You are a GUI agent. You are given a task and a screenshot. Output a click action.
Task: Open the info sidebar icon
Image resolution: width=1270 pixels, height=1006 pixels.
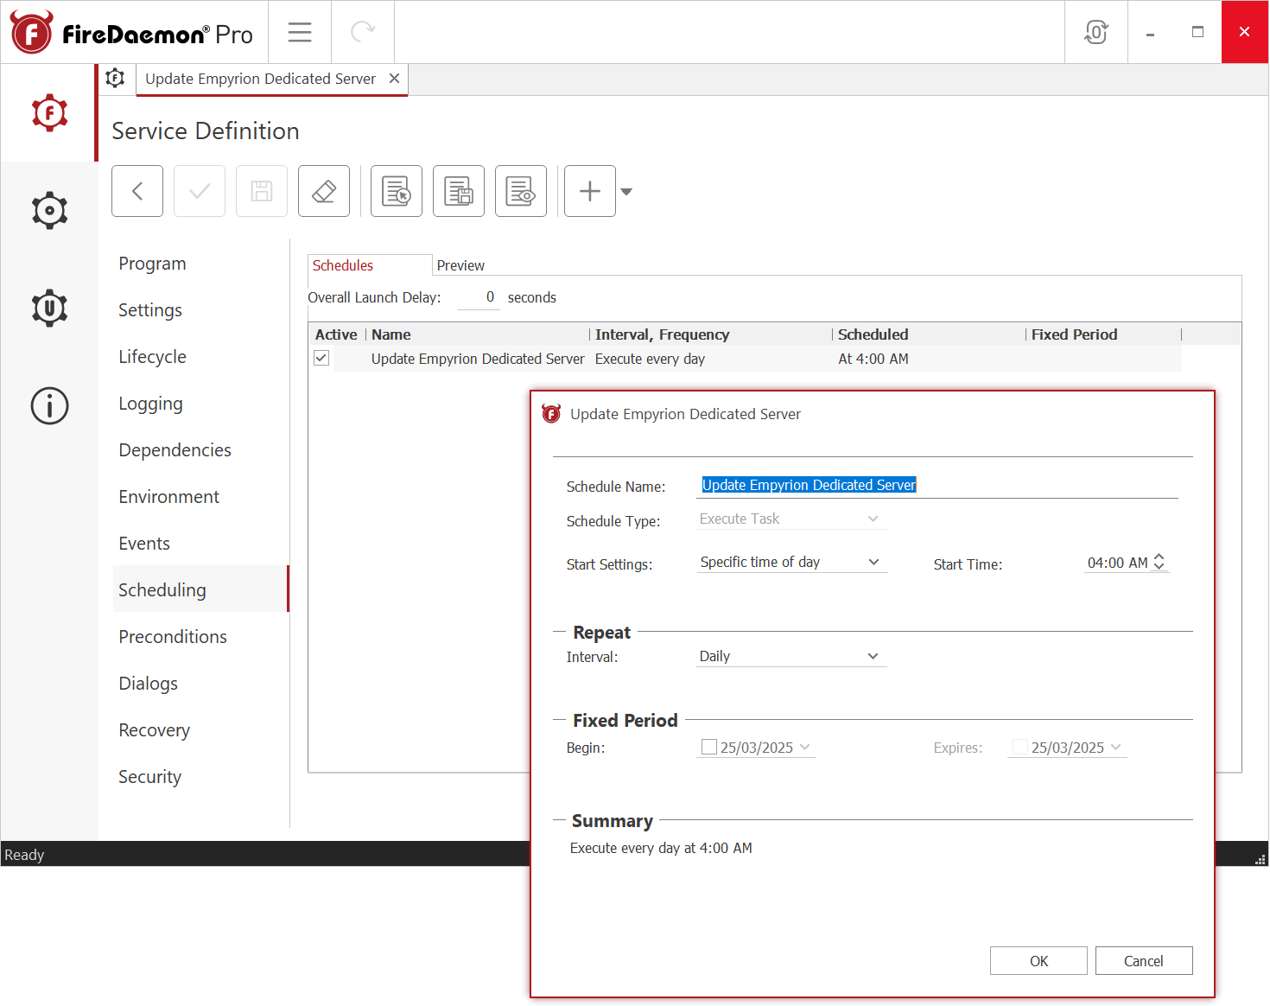click(x=49, y=405)
